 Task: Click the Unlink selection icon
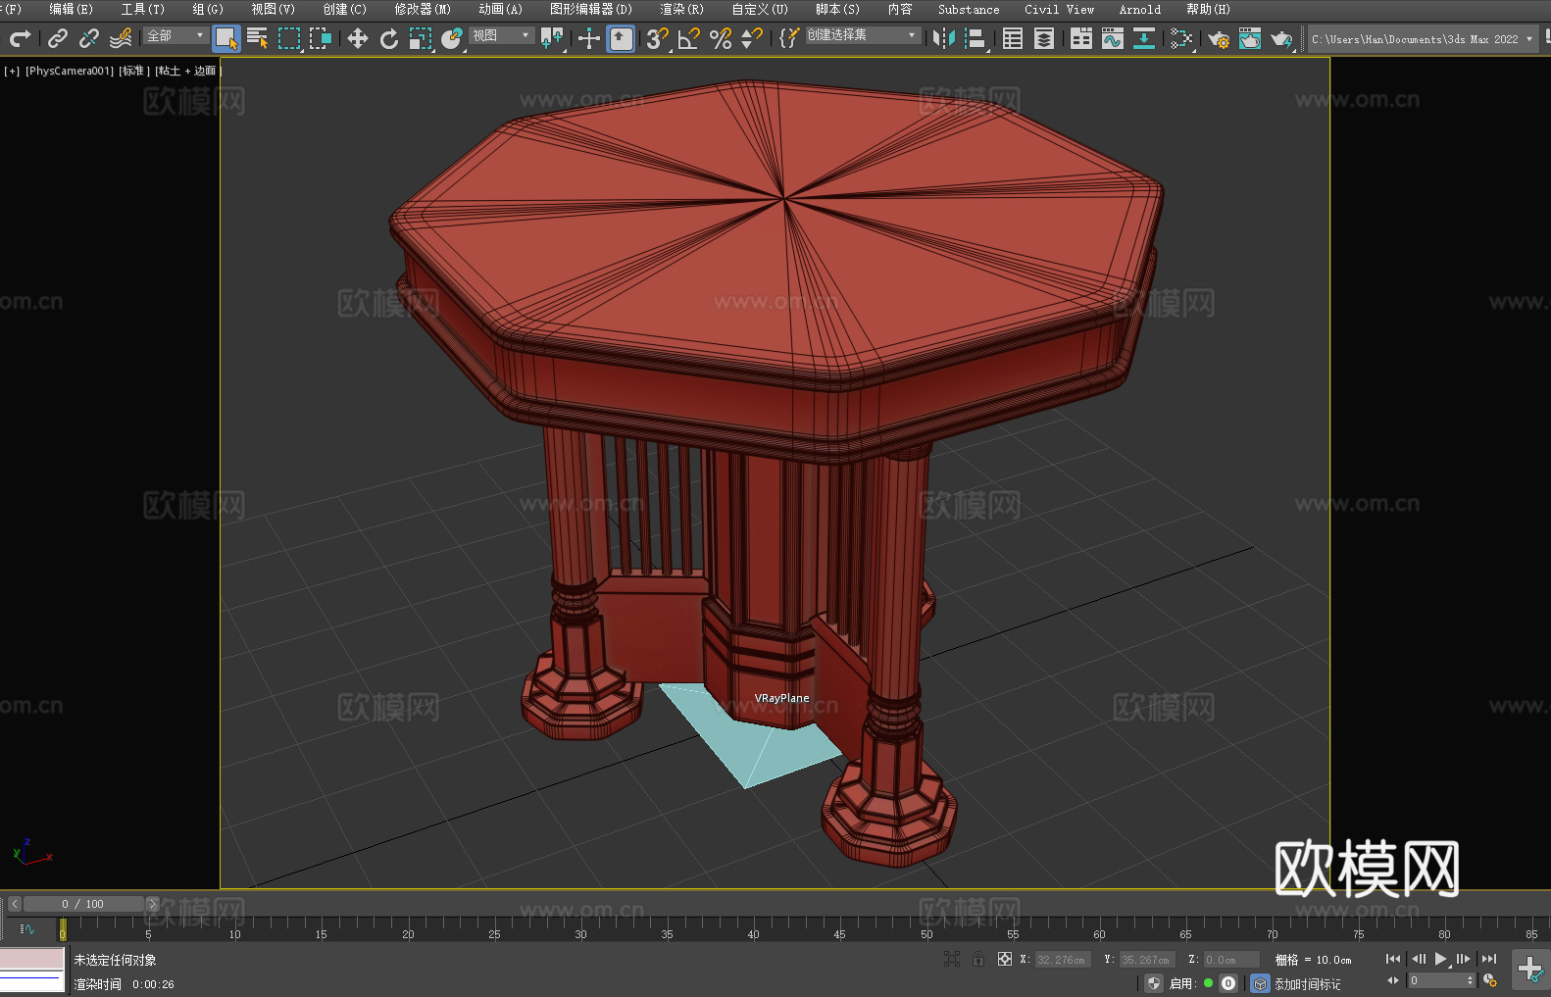point(89,39)
